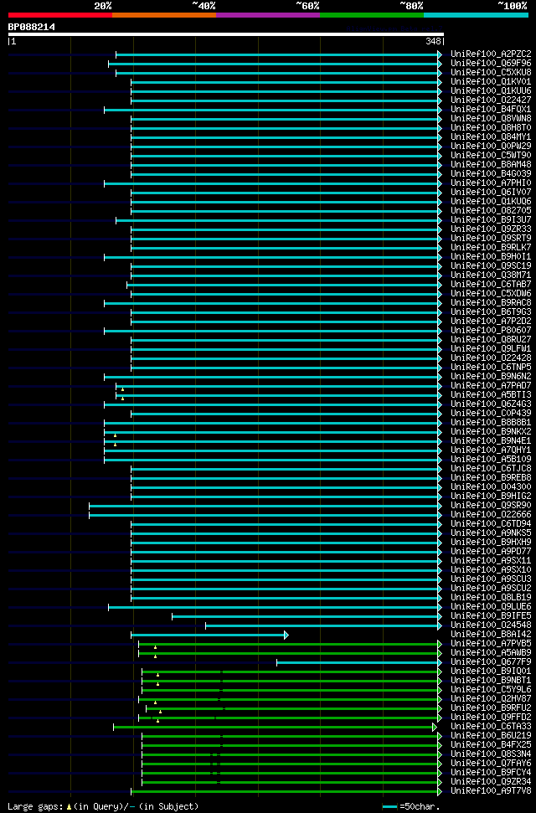Select the UniRef100_Q2HV87 label
Screen dimensions: 536x813
coord(491,699)
